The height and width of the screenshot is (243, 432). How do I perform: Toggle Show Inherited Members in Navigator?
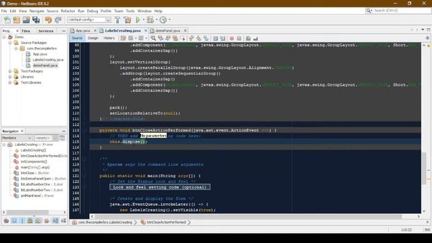(6, 221)
